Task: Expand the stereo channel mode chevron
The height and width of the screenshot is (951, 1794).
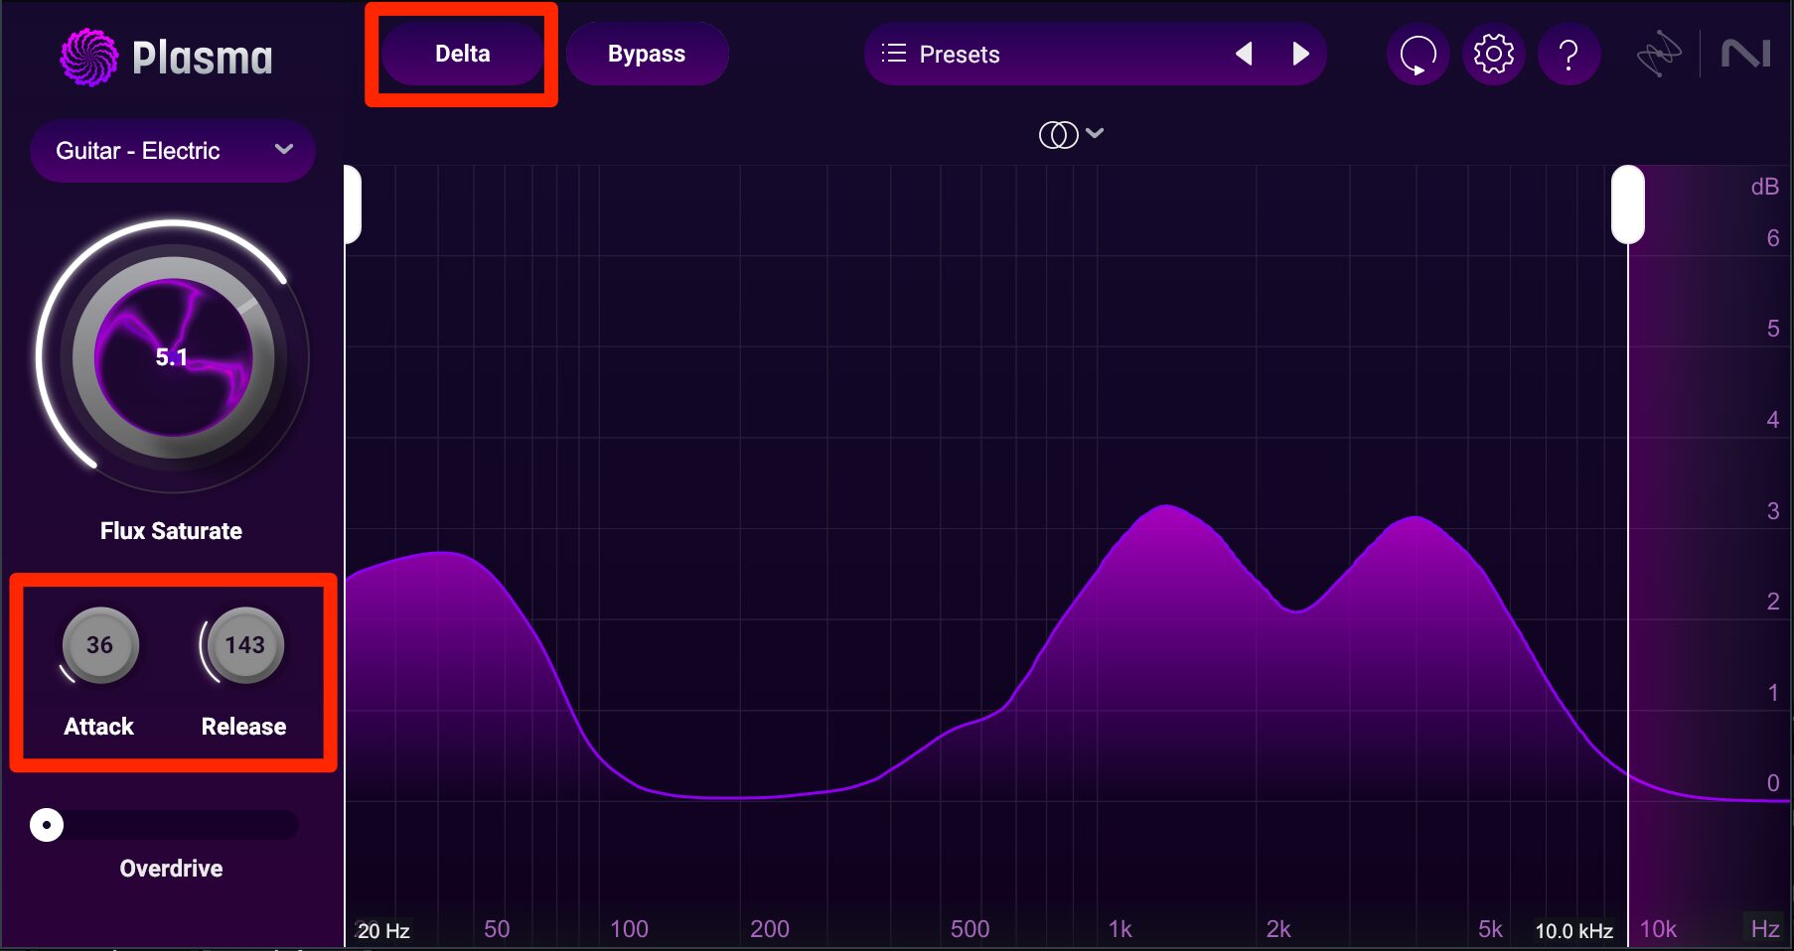Action: pyautogui.click(x=1095, y=133)
